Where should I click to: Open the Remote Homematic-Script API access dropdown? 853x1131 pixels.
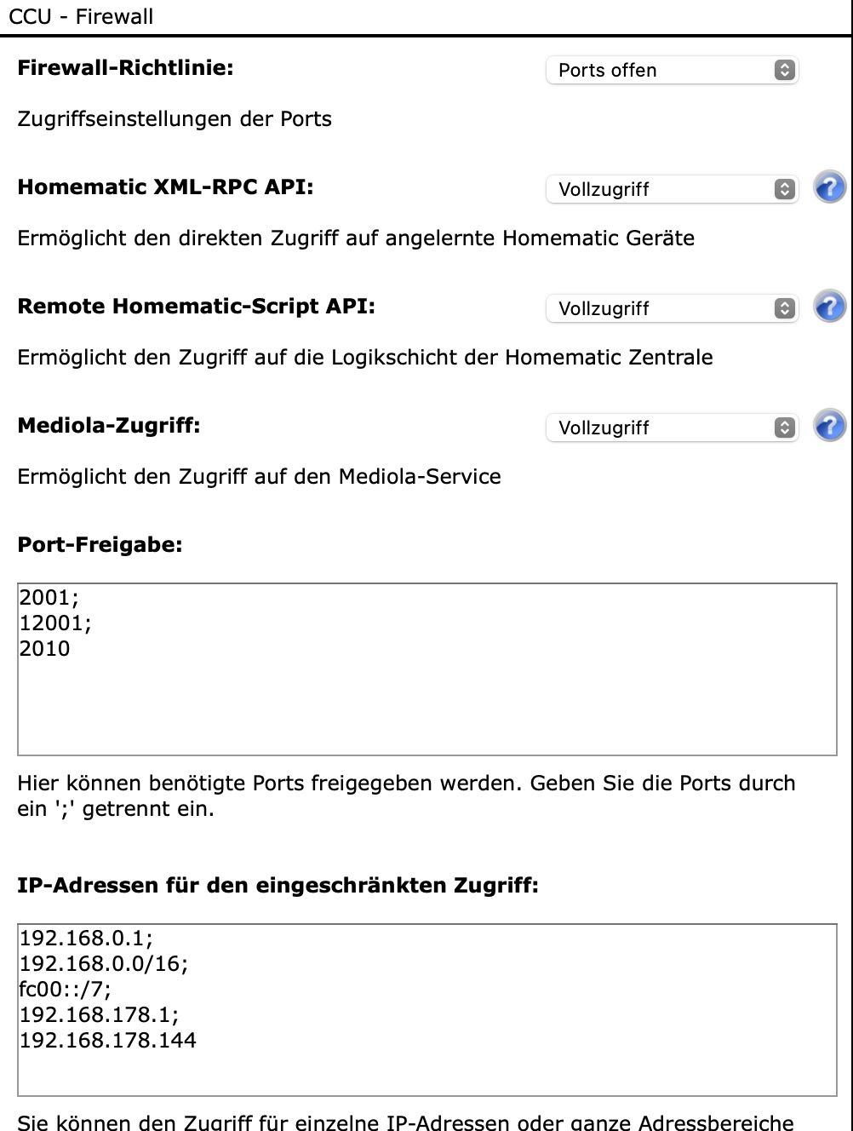[672, 308]
